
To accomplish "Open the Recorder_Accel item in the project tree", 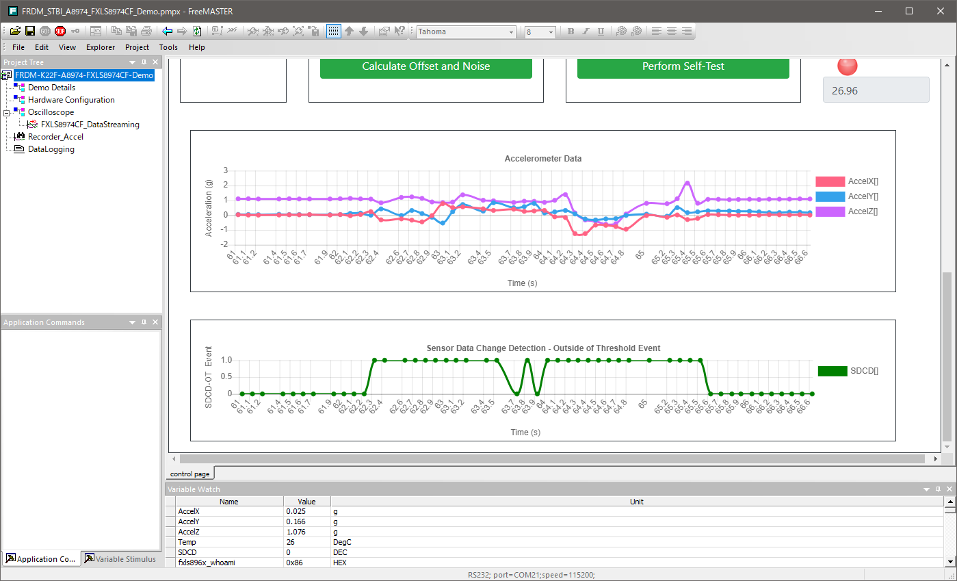I will (x=55, y=137).
